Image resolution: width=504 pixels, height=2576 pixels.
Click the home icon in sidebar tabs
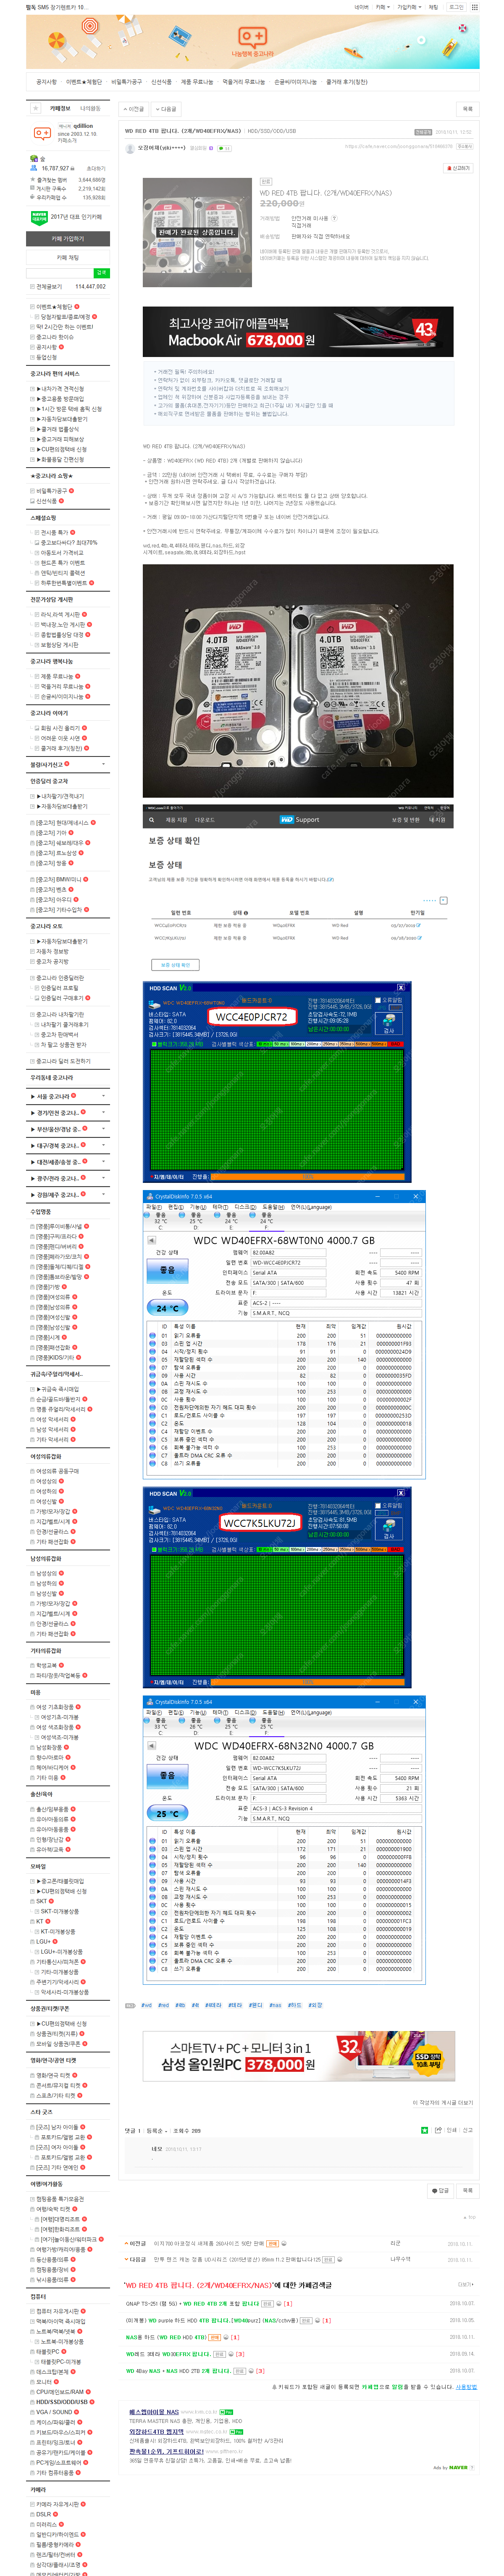(x=35, y=108)
